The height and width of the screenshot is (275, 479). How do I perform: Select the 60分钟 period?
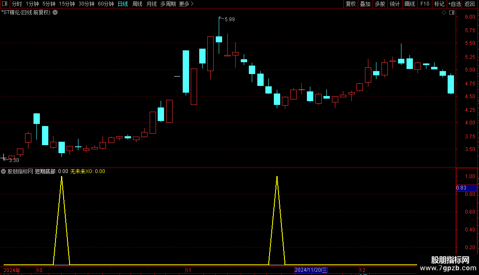pyautogui.click(x=106, y=4)
